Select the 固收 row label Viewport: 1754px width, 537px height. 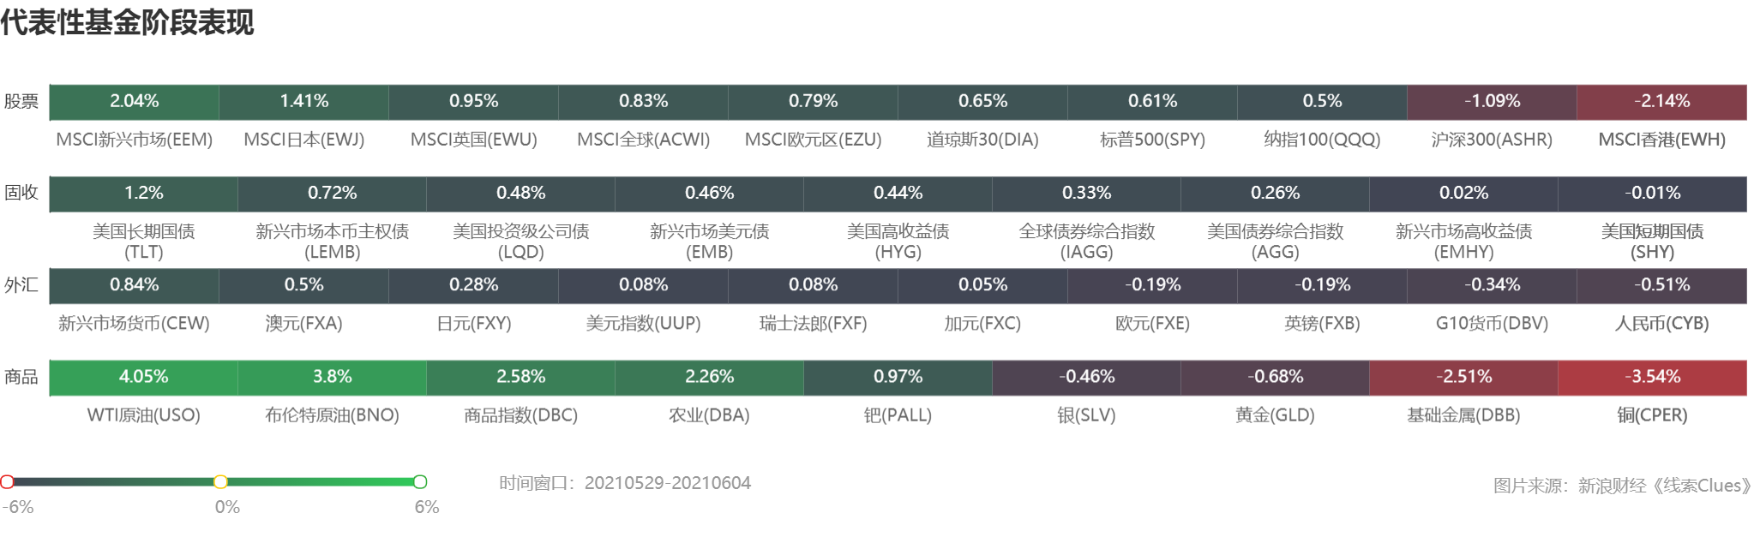21,193
